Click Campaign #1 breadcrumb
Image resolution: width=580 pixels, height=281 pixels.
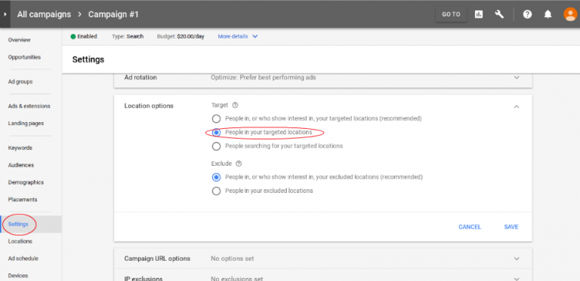[113, 14]
